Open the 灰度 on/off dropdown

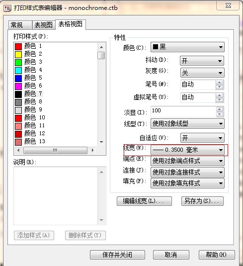(x=202, y=73)
